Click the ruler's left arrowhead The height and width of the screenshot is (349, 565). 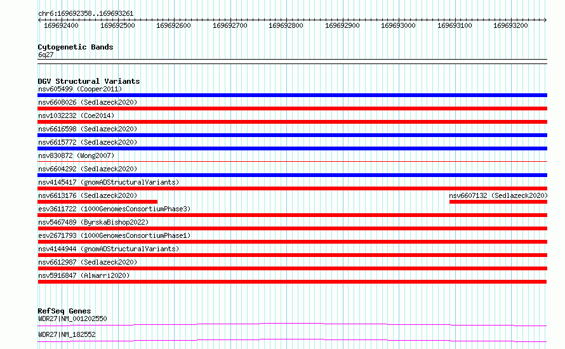pos(39,20)
